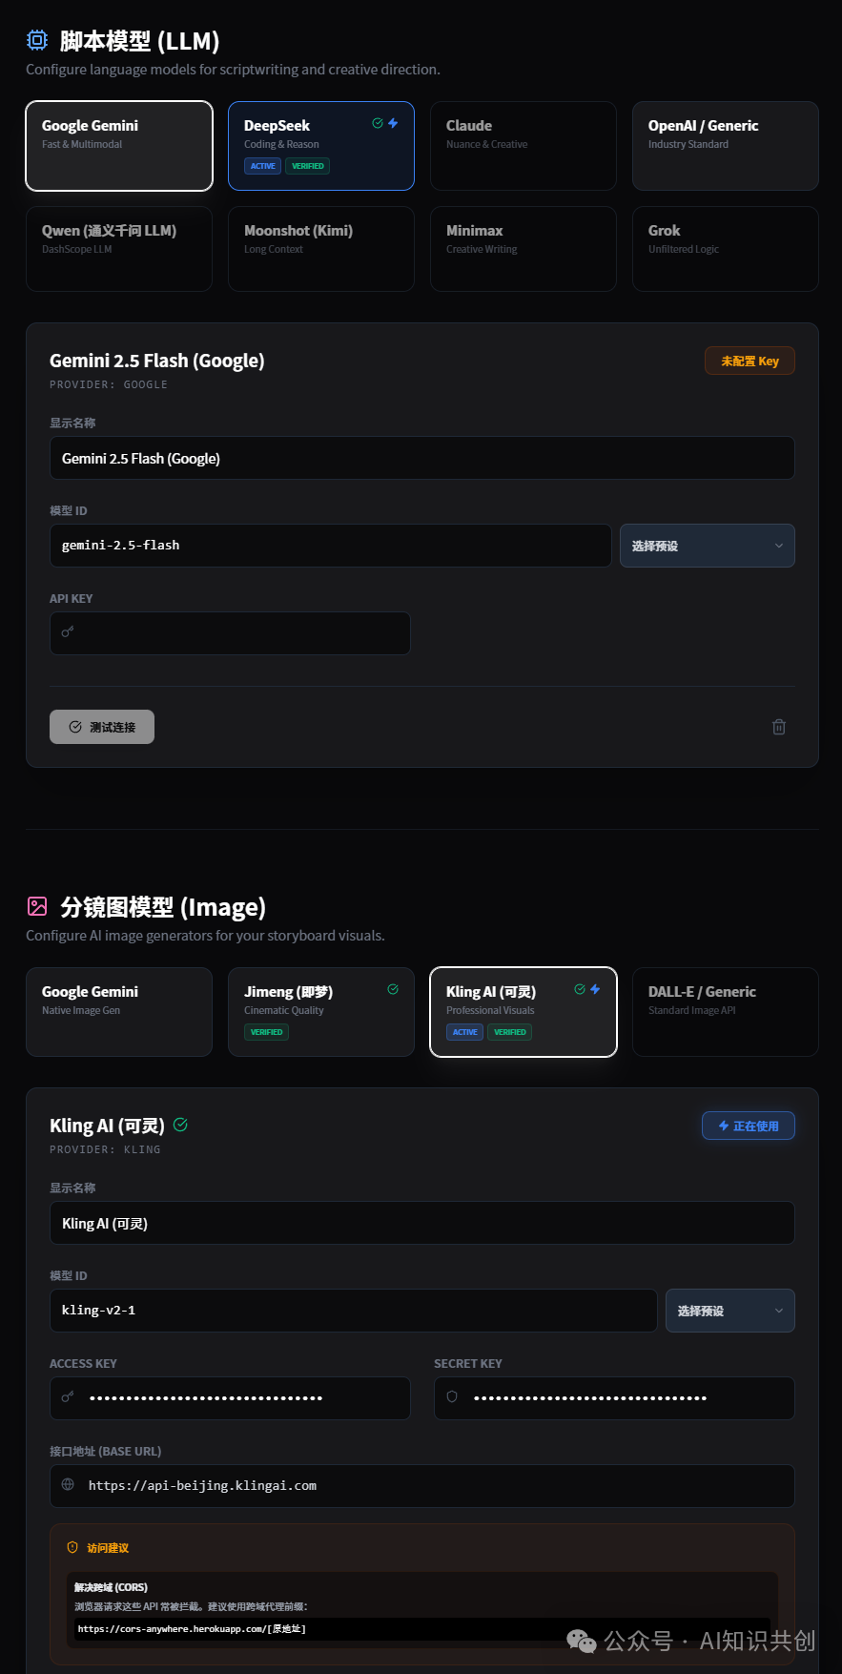
Task: Select the DALL-E / Generic image card
Action: point(726,1012)
